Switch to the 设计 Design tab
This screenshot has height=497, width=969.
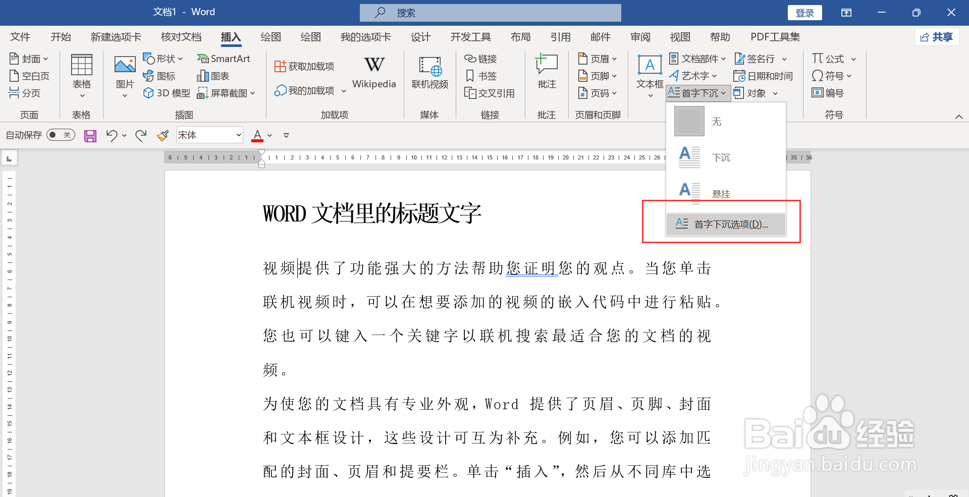point(420,37)
